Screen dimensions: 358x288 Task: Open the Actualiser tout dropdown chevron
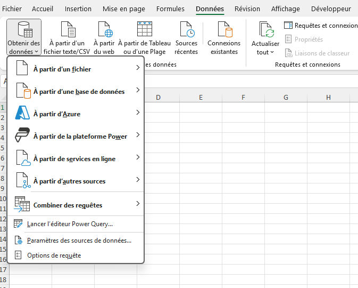272,52
